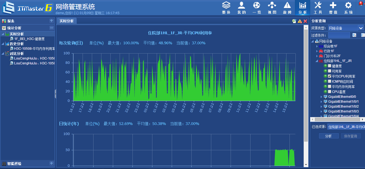Tick the 平均内存利用率 checkbox

330,87
